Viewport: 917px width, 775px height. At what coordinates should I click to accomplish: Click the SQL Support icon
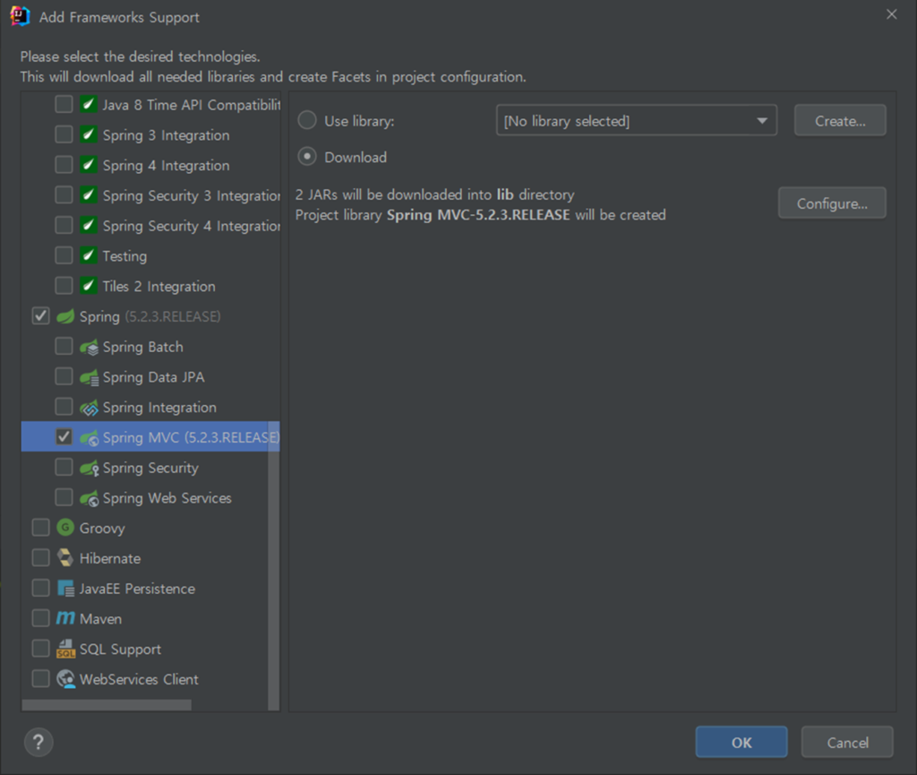[65, 649]
